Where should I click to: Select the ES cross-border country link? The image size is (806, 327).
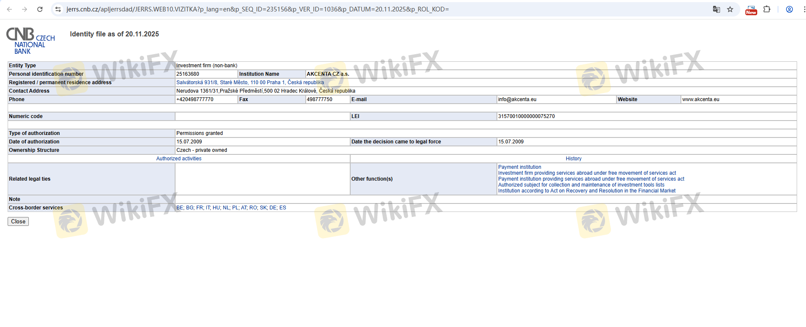tap(283, 208)
